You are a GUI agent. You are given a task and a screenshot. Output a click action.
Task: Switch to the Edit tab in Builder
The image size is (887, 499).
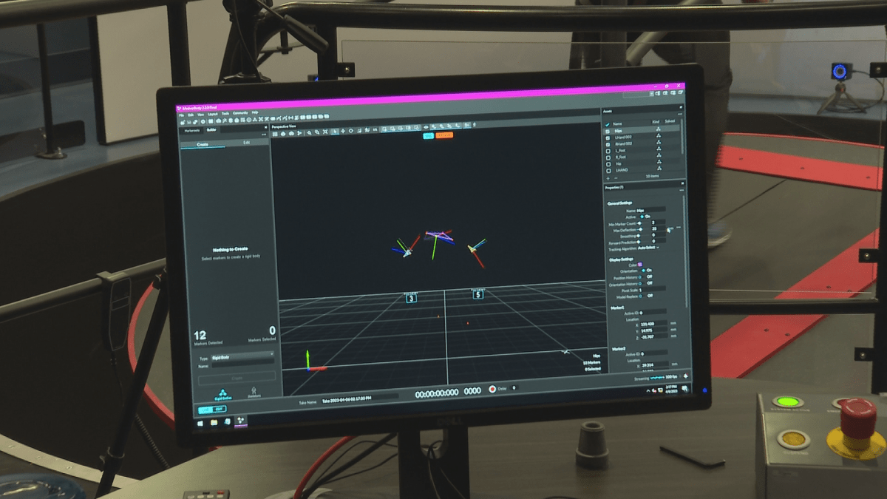point(246,142)
